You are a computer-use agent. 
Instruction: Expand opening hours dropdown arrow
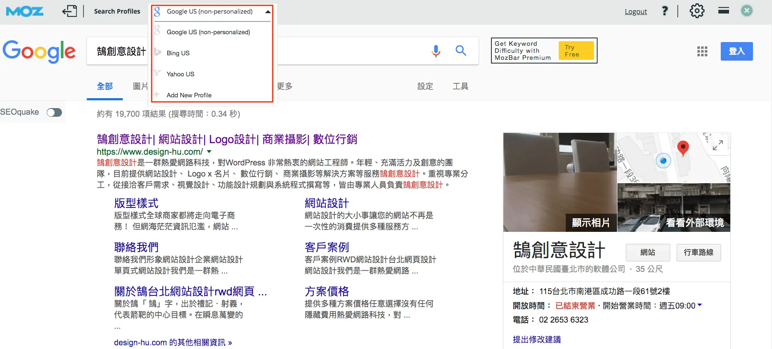coord(700,305)
